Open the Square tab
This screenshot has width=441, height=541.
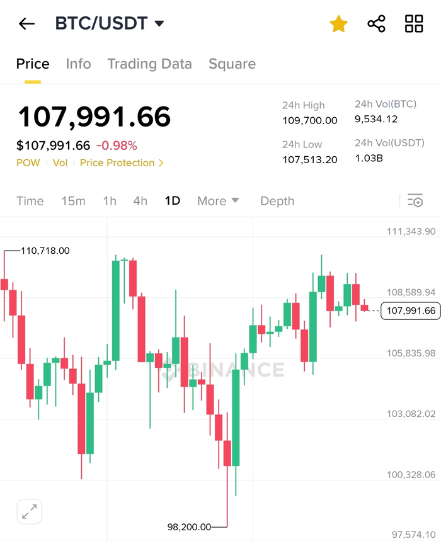click(232, 64)
